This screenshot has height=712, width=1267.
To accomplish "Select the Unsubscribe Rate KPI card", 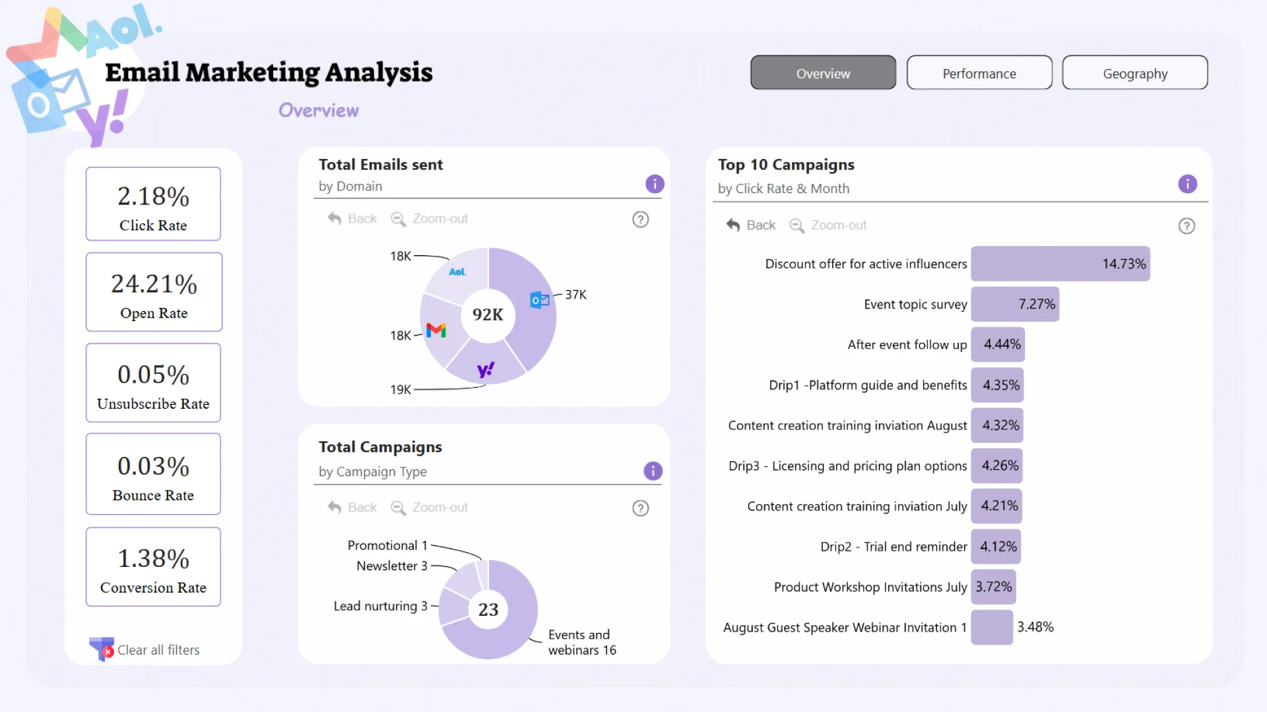I will coord(153,382).
